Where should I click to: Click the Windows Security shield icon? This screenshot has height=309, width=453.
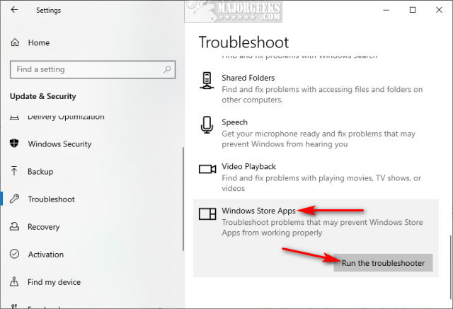14,143
